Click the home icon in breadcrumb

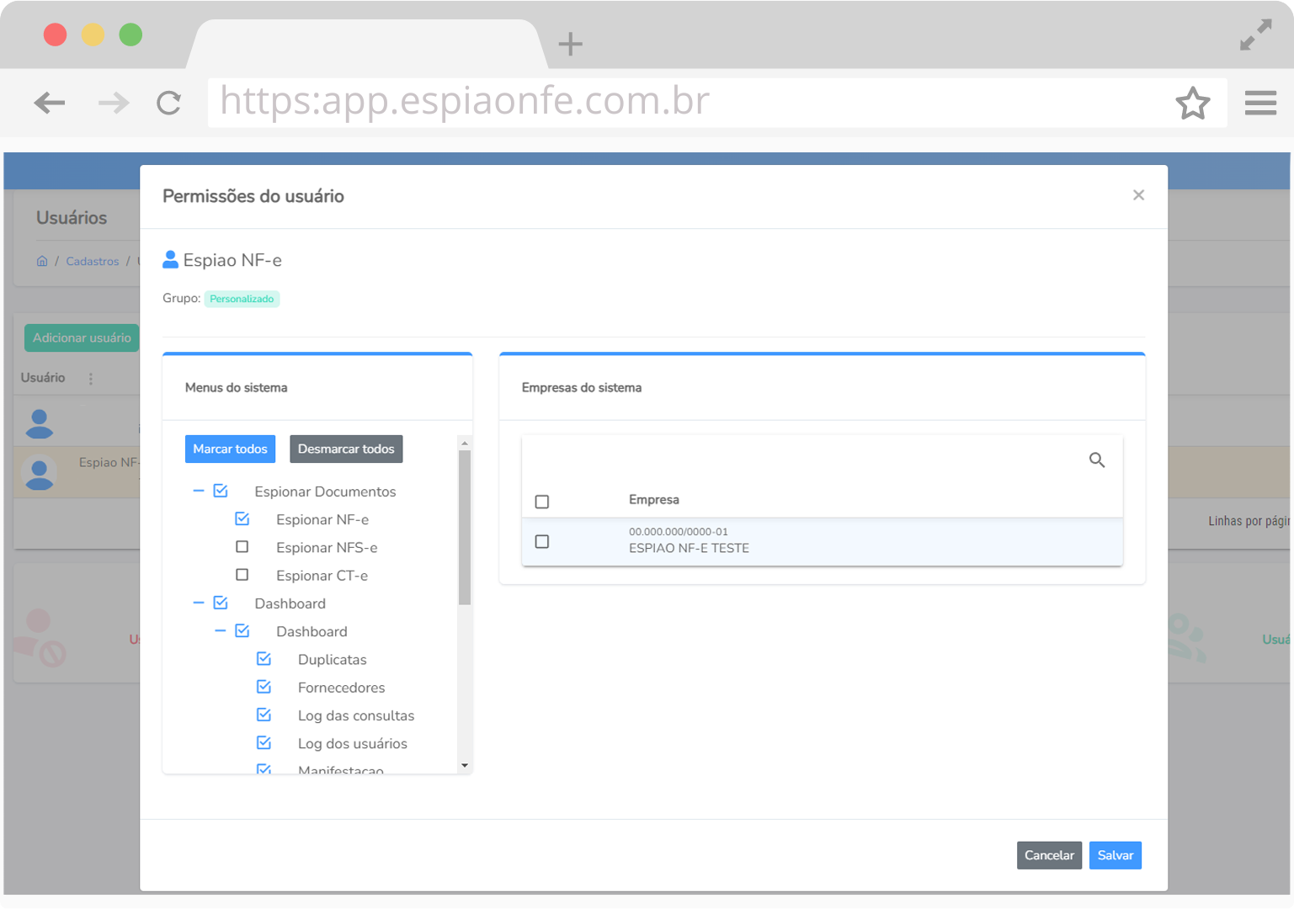point(42,261)
